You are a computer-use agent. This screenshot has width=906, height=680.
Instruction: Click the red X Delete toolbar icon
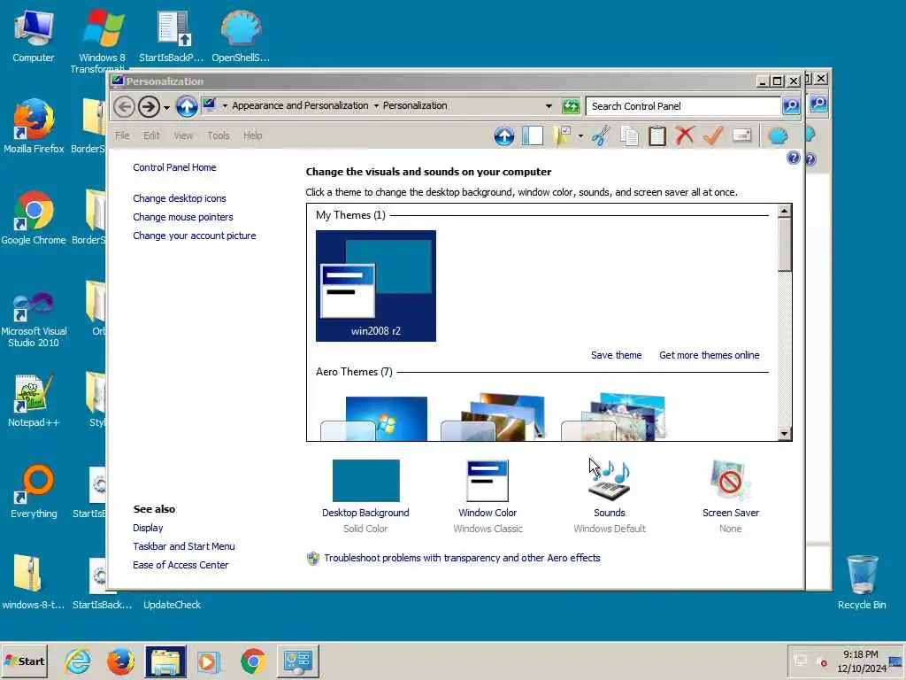click(686, 135)
